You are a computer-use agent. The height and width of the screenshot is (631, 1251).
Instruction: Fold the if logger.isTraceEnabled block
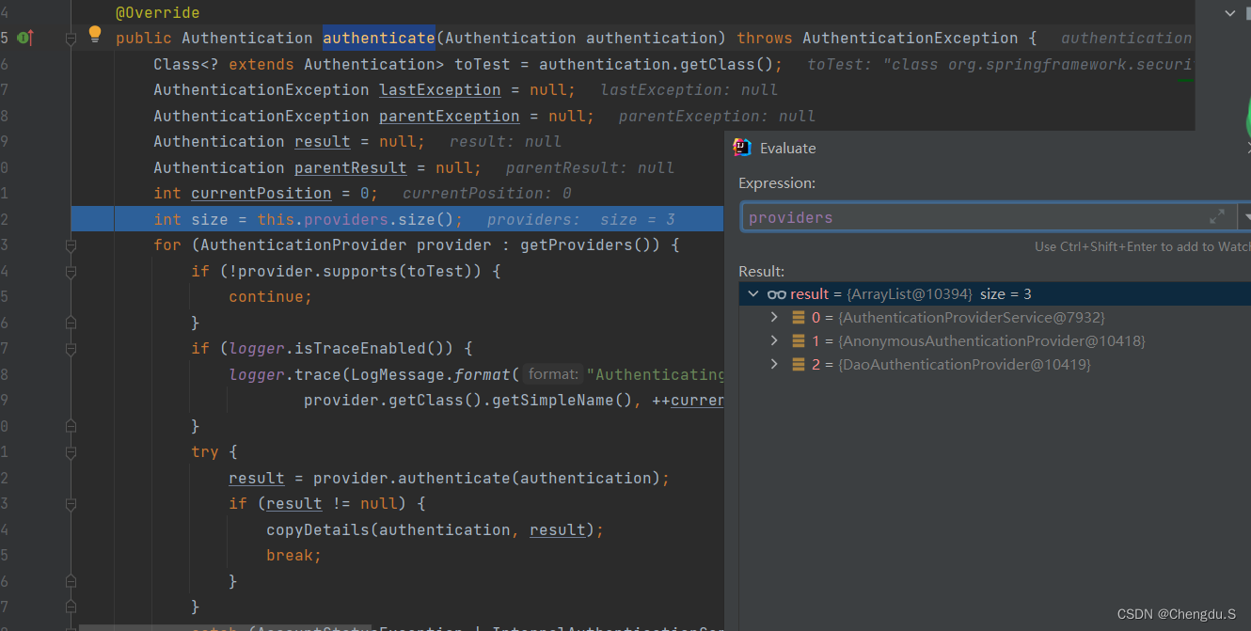point(71,349)
